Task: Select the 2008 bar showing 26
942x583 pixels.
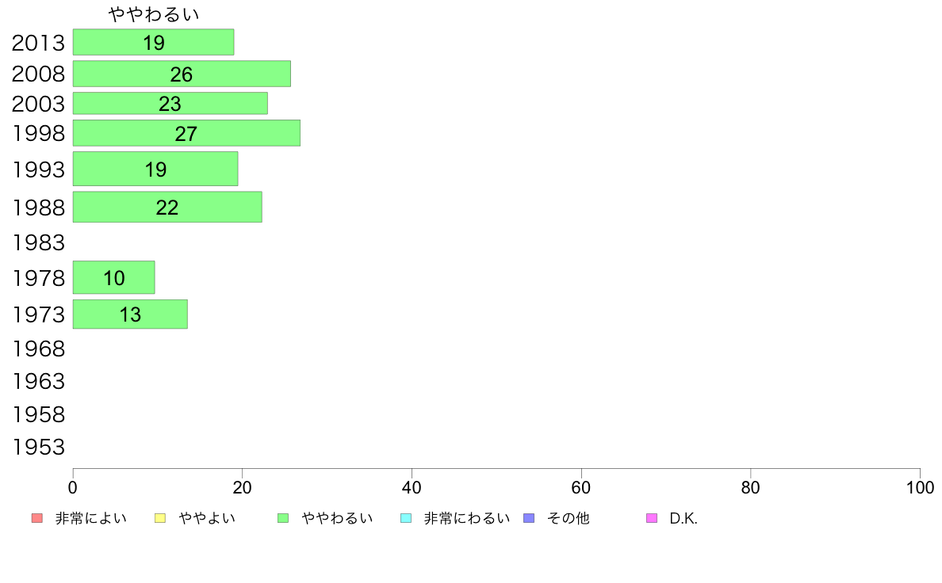Action: click(182, 74)
